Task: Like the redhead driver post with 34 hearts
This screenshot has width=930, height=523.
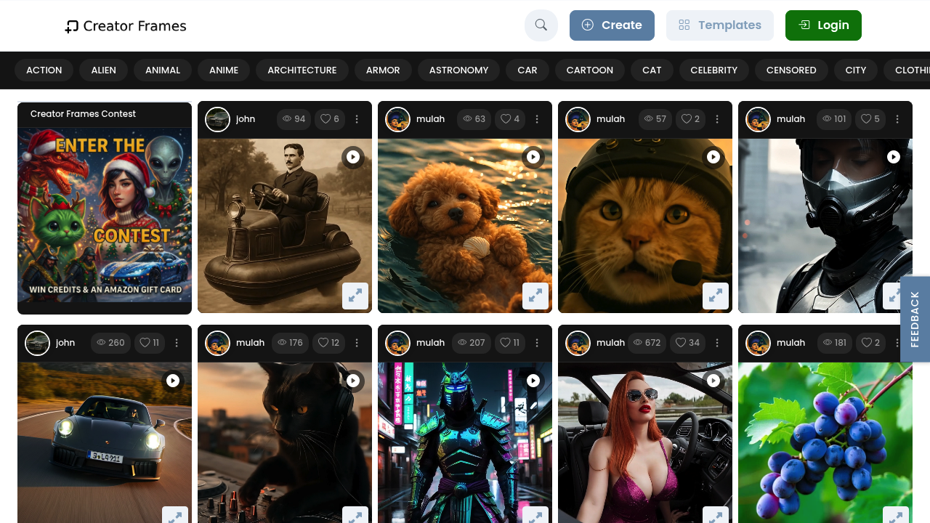Action: pos(688,343)
